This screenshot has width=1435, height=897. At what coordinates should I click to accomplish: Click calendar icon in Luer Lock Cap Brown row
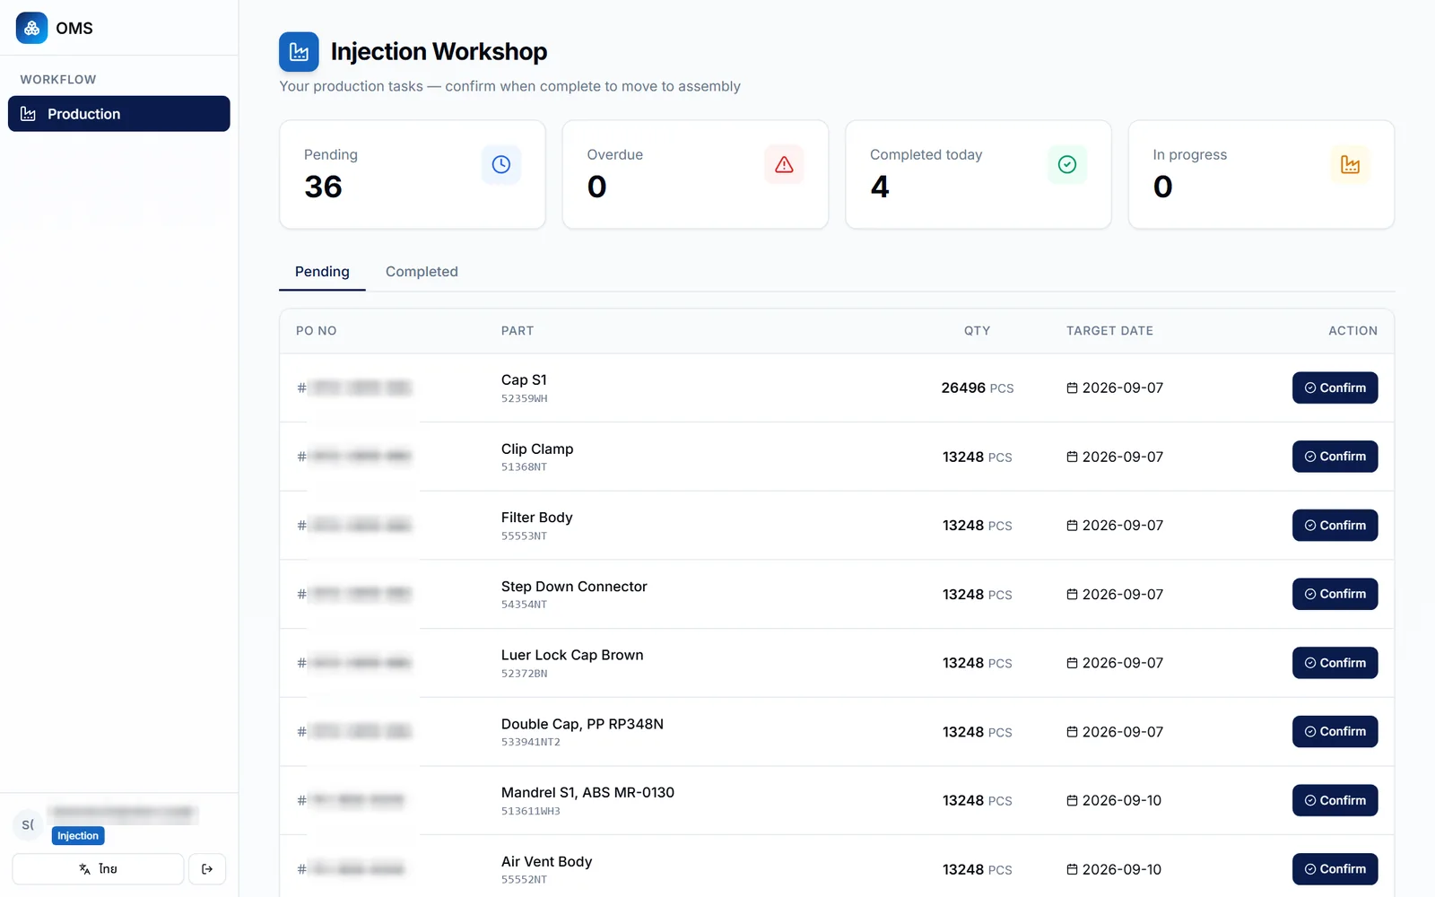click(x=1072, y=663)
